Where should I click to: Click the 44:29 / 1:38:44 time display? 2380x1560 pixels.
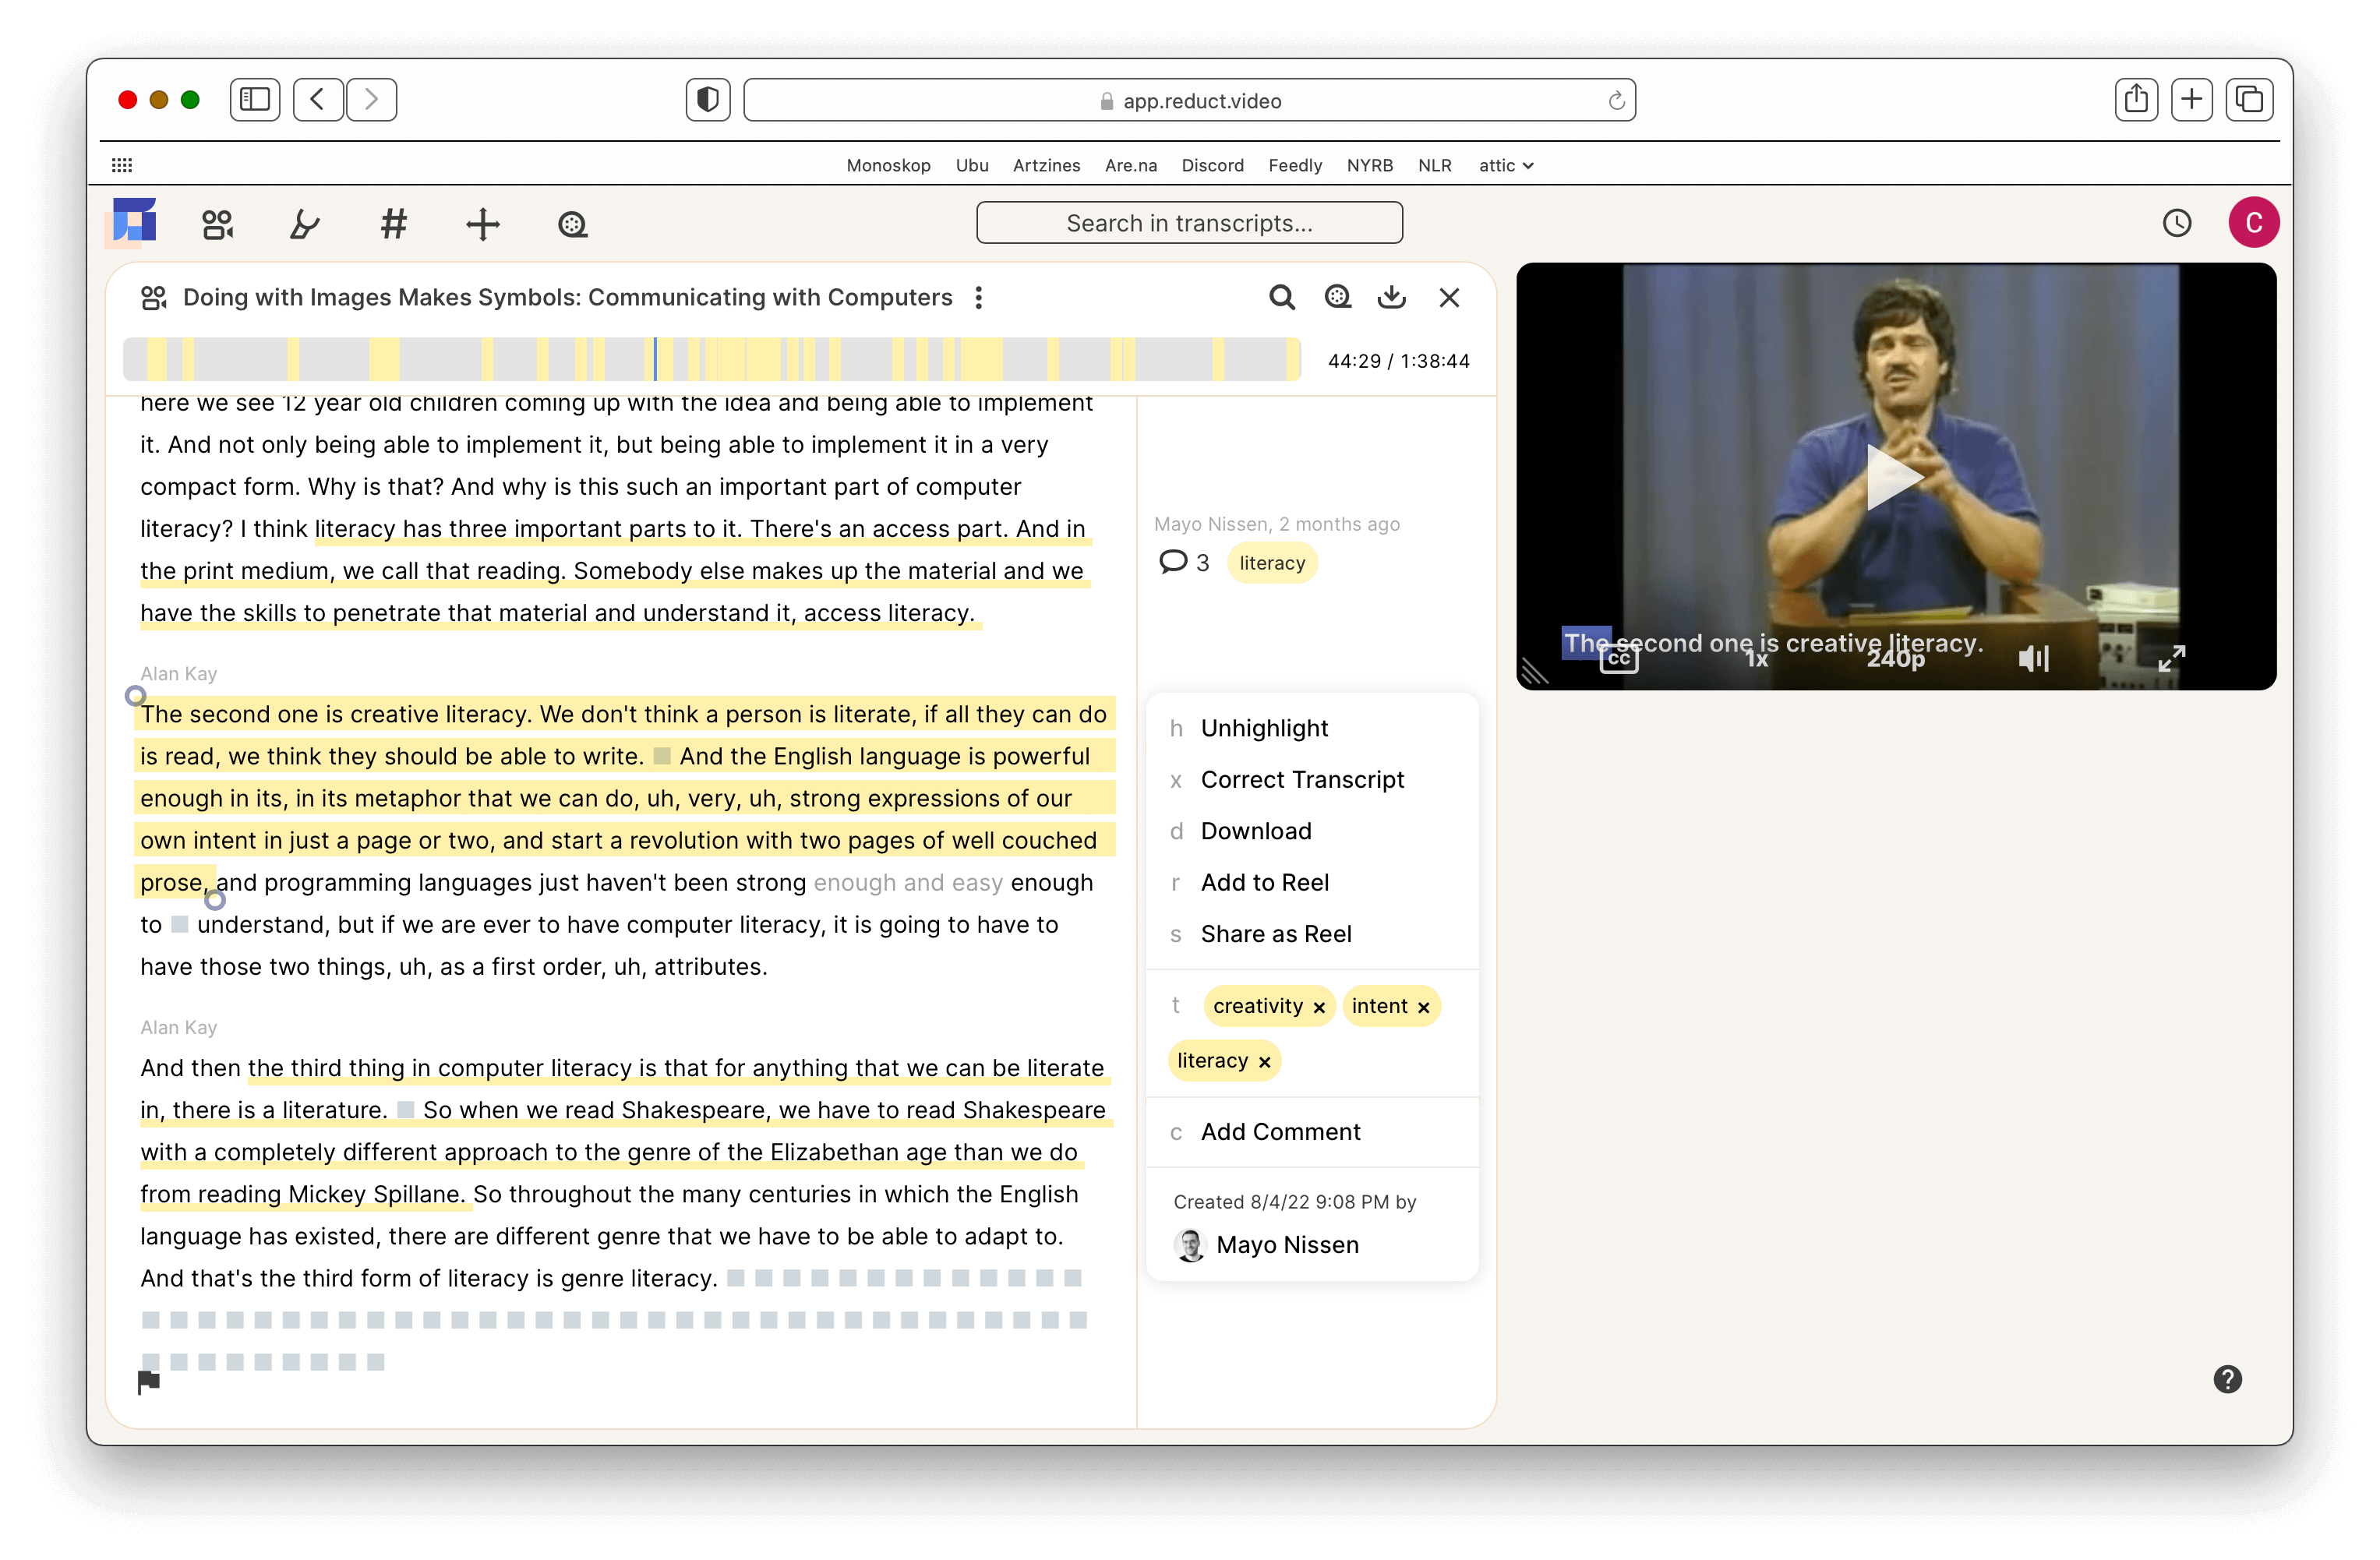tap(1398, 360)
